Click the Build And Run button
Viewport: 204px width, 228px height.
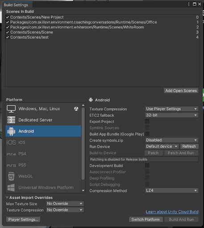(x=181, y=220)
